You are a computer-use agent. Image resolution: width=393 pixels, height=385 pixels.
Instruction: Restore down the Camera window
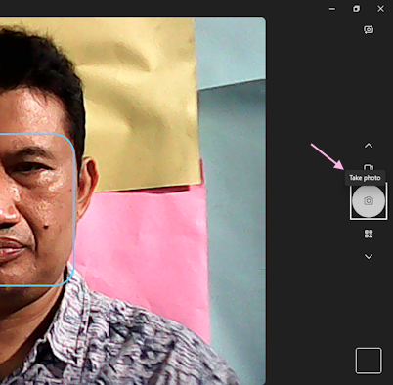click(x=356, y=9)
